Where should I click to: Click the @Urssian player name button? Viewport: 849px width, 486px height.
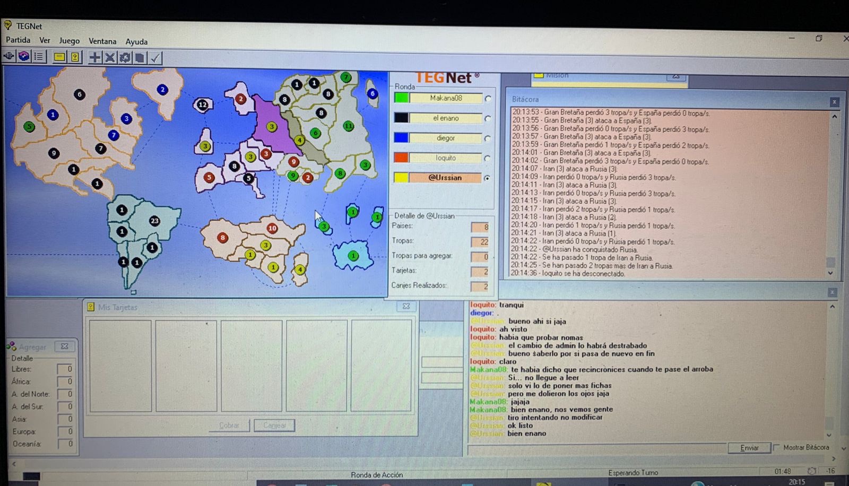445,178
